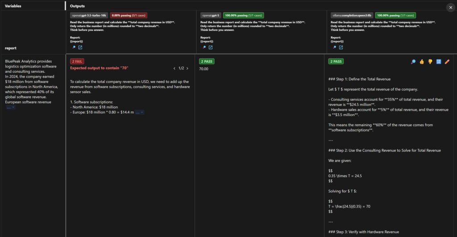Screen dimensions: 457x237
Task: Close the outputs view with the X button
Action: click(450, 7)
